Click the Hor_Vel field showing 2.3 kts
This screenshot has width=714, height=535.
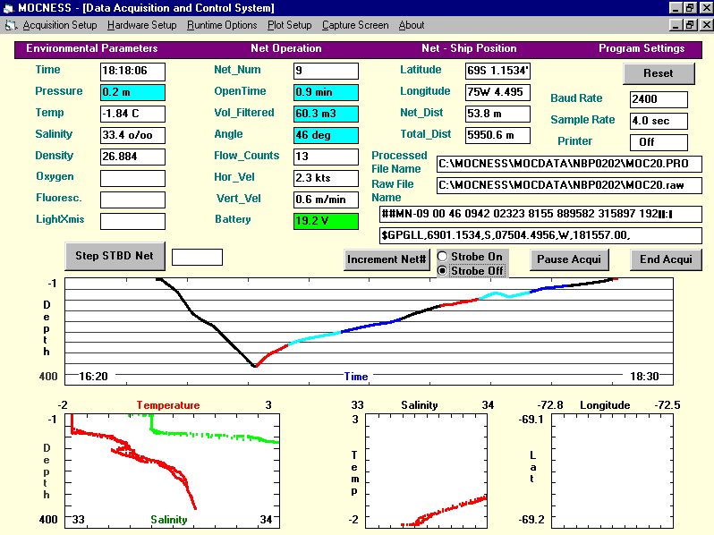(326, 178)
